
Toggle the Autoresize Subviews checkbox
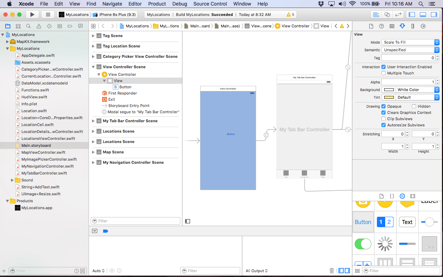383,125
